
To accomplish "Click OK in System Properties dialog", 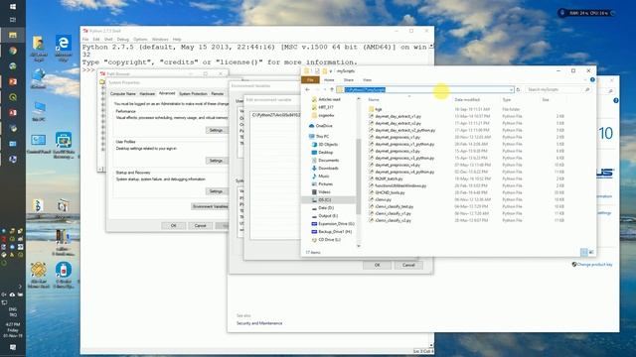I will click(174, 225).
